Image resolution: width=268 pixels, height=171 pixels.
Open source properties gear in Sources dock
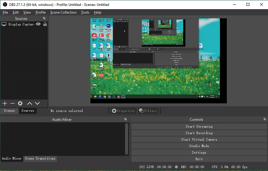tap(20, 103)
